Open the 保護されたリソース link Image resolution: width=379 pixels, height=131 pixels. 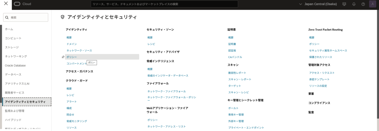(321, 57)
